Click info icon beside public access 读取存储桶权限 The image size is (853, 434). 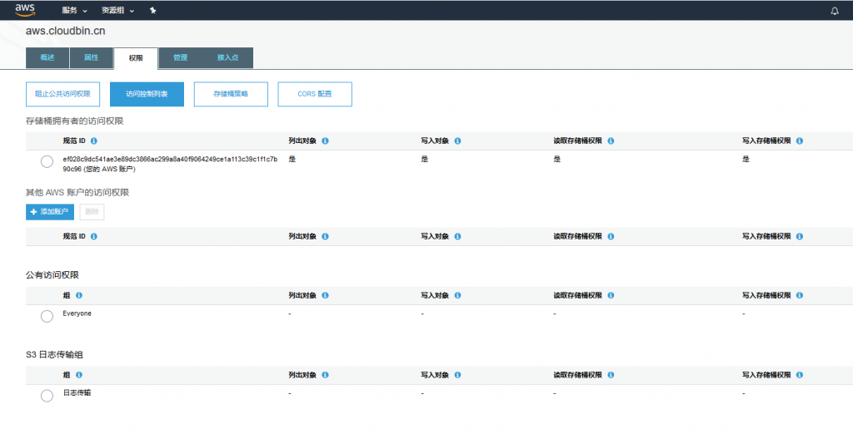tap(611, 295)
